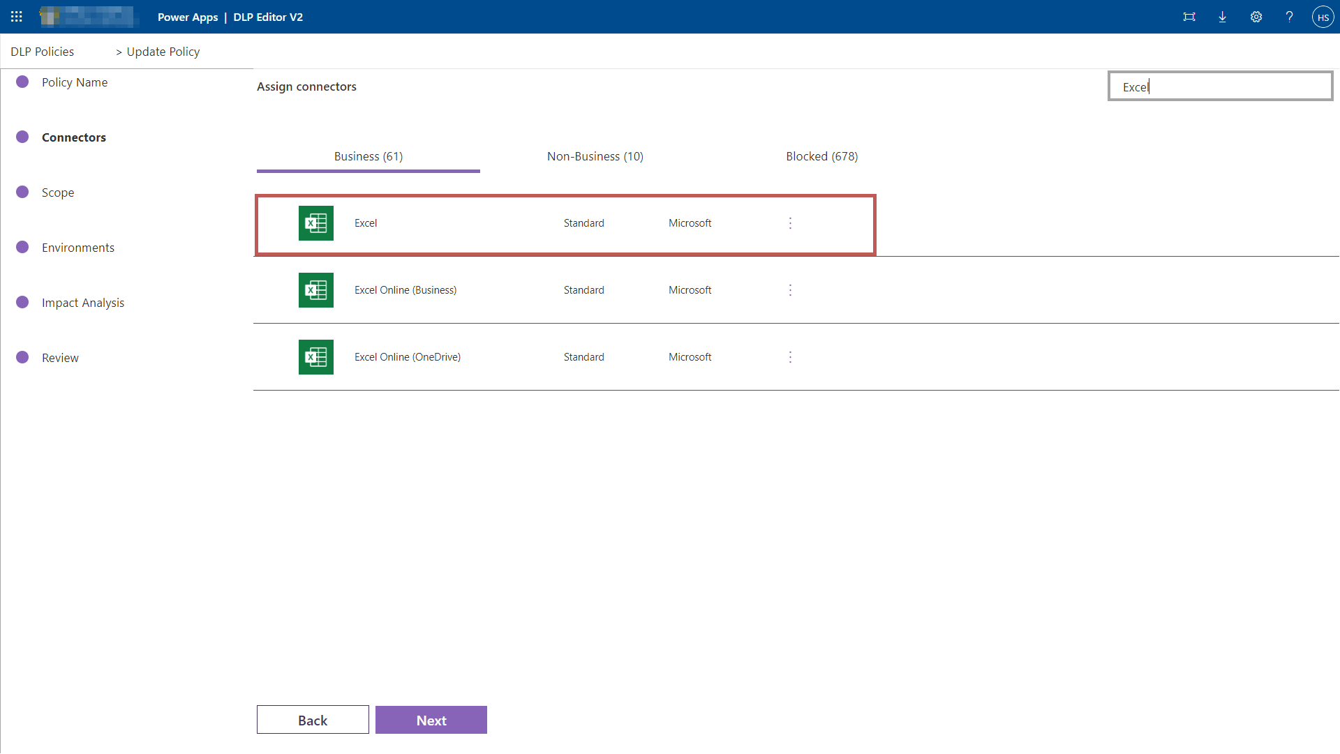Viewport: 1340px width, 754px height.
Task: Click the HS account avatar
Action: [1323, 17]
